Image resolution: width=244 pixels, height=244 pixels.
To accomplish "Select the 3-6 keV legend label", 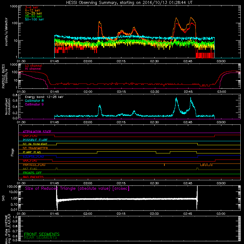I will pyautogui.click(x=32, y=7).
